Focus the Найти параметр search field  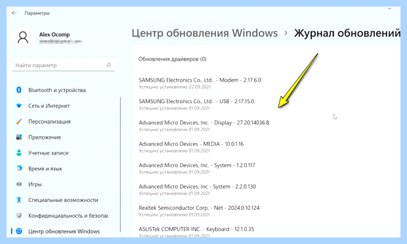(63, 65)
